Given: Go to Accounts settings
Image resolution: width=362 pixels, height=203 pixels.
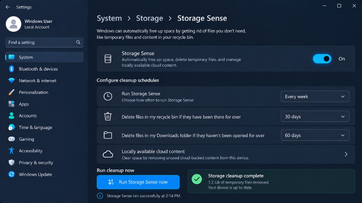Looking at the screenshot, I should pyautogui.click(x=45, y=116).
